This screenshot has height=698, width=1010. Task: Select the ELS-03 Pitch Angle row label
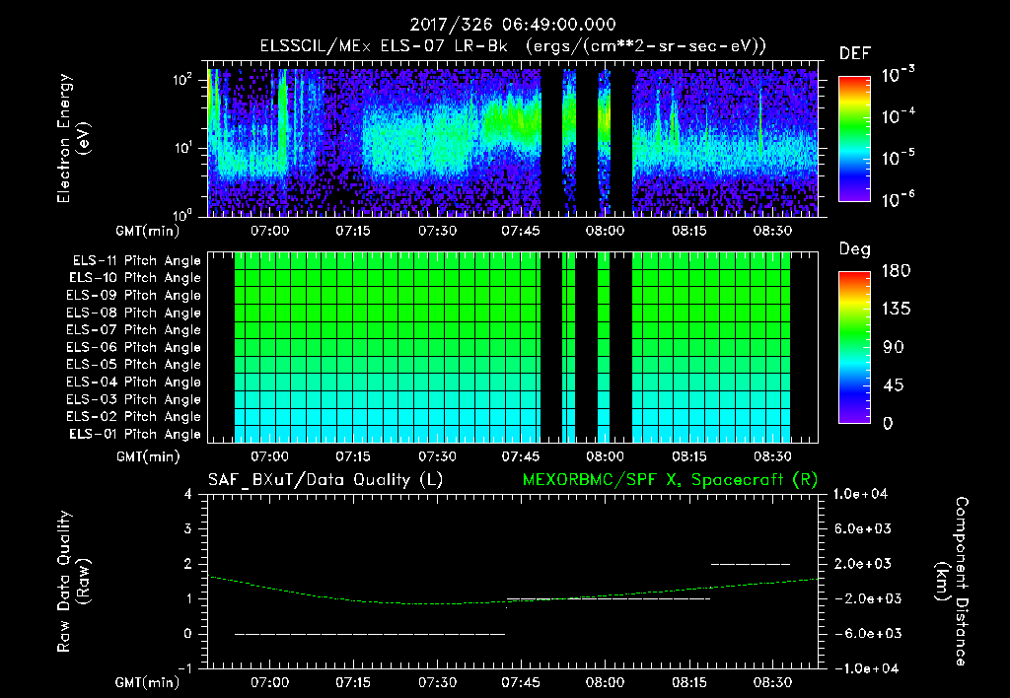(x=133, y=399)
